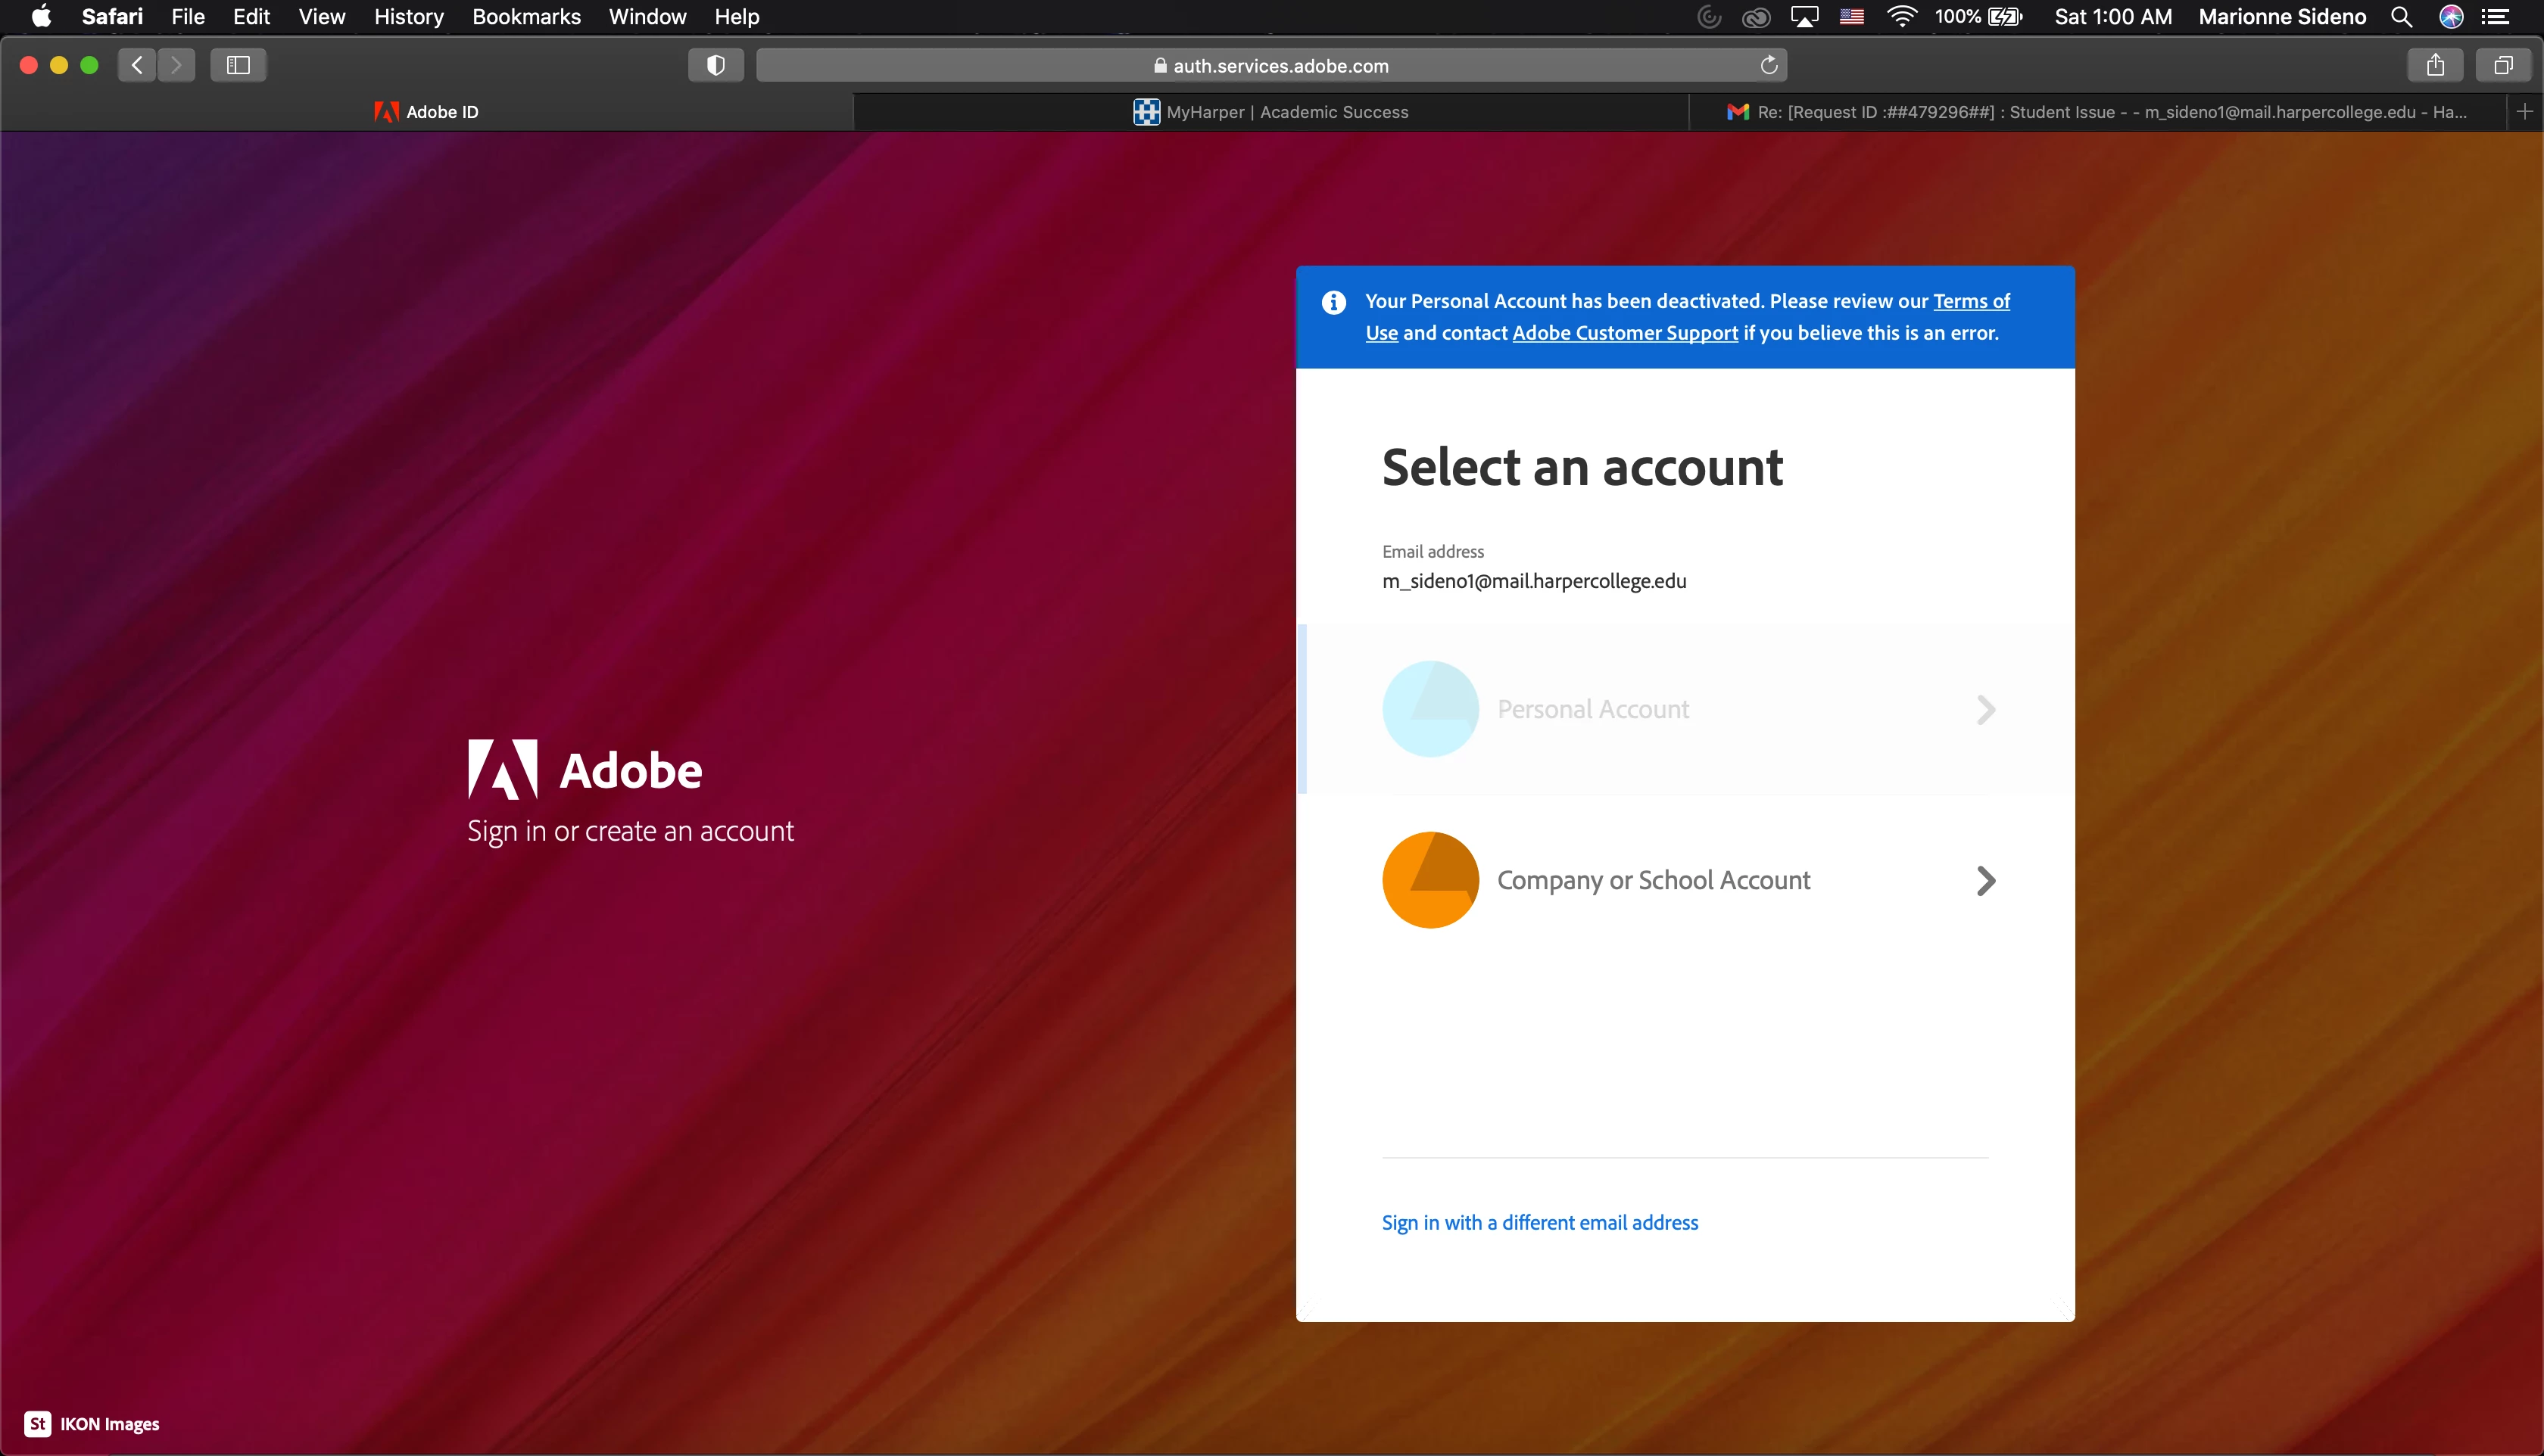Click the Creative Cloud menu bar icon
The image size is (2544, 1456).
[1756, 17]
